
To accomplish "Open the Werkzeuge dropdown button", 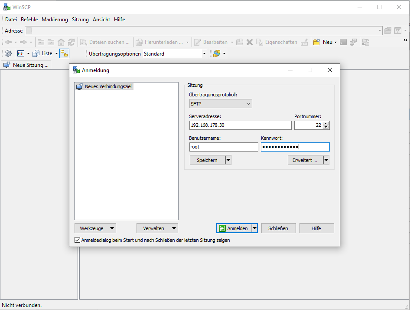I will (x=95, y=228).
